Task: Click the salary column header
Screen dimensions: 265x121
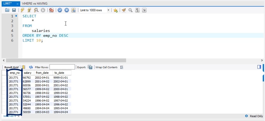Action: tap(28, 73)
